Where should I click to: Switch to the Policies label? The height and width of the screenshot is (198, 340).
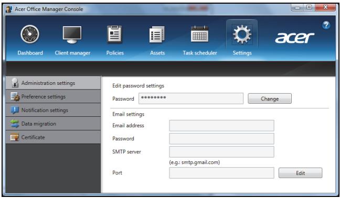115,53
